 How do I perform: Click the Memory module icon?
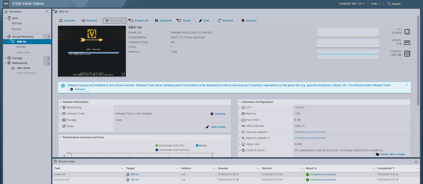pos(407,42)
